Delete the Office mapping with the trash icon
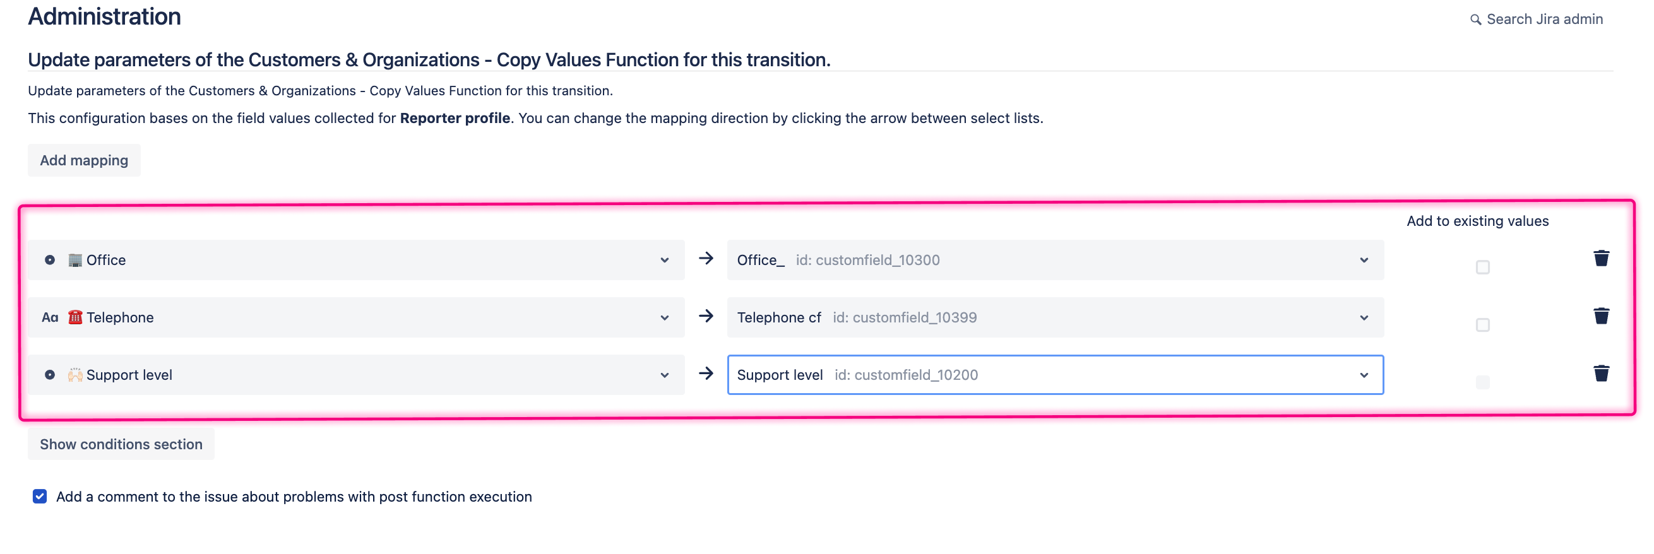Viewport: 1654px width, 554px height. [1601, 258]
